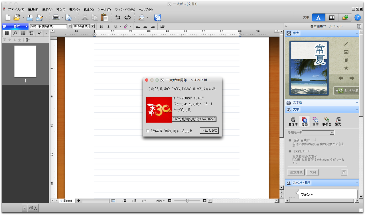Open the 書式 menu
Image resolution: width=365 pixels, height=215 pixels.
coord(74,10)
